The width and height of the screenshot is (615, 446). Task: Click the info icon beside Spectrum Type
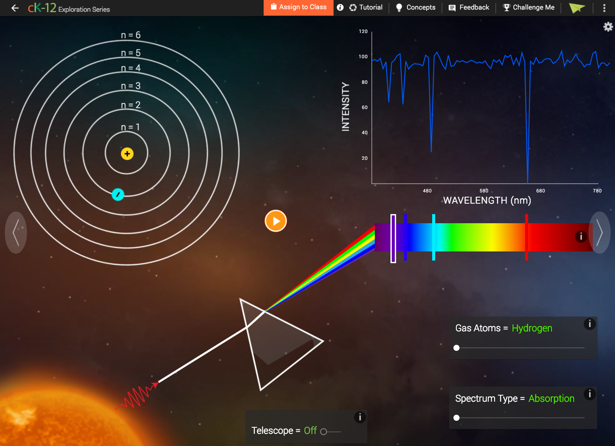[589, 394]
